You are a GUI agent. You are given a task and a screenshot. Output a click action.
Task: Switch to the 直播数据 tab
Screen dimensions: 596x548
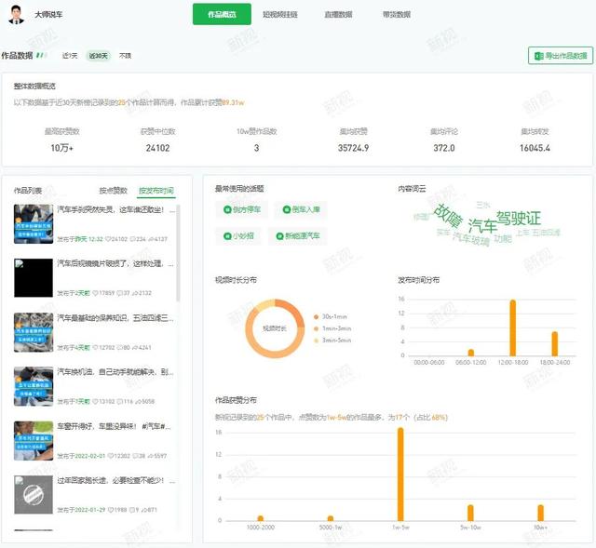pyautogui.click(x=338, y=14)
